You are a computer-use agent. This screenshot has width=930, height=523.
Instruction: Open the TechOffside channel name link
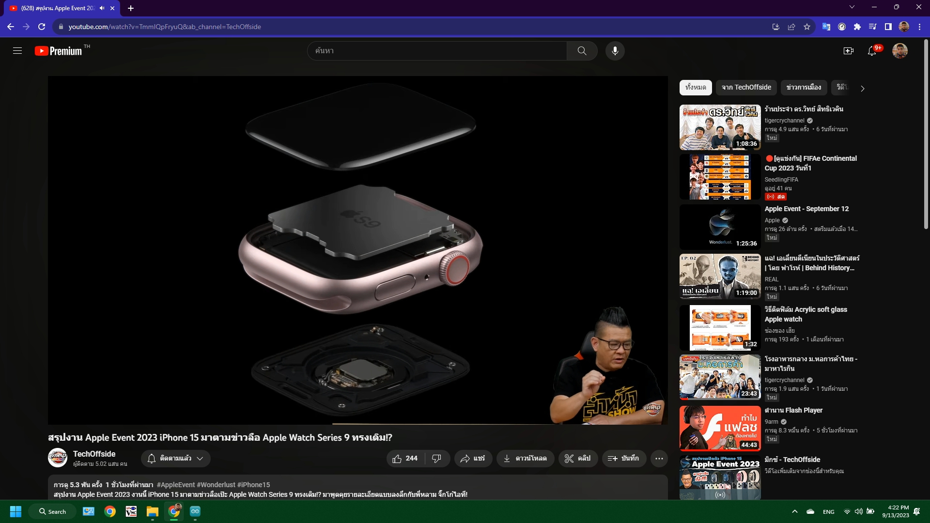point(94,454)
